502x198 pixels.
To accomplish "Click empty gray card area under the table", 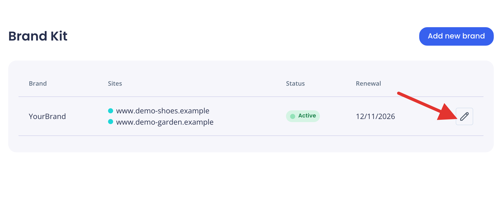I will [251, 144].
